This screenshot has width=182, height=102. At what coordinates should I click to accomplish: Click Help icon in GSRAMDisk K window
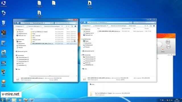pyautogui.click(x=154, y=26)
